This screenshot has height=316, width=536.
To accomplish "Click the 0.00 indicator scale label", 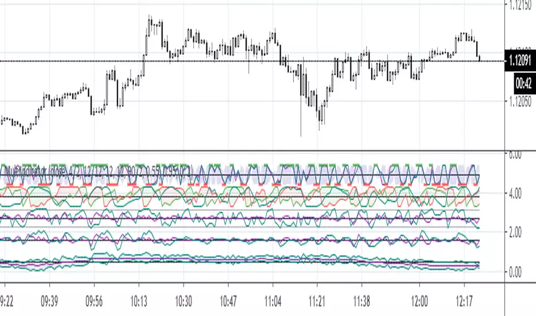I will click(x=515, y=272).
